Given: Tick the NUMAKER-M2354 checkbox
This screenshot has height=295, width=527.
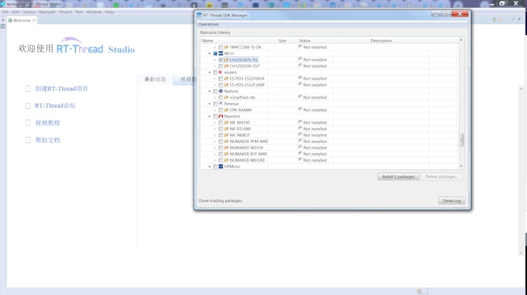Looking at the screenshot, I should coord(221,148).
